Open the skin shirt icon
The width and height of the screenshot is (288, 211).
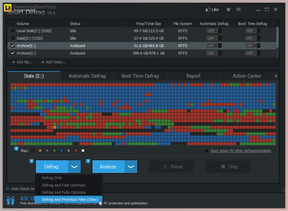(x=228, y=9)
